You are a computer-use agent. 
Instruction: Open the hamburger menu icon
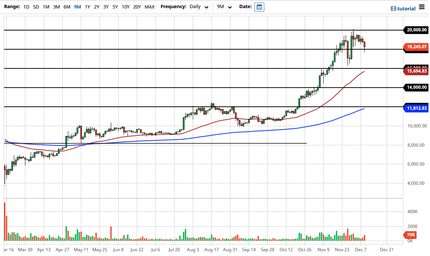[x=421, y=6]
